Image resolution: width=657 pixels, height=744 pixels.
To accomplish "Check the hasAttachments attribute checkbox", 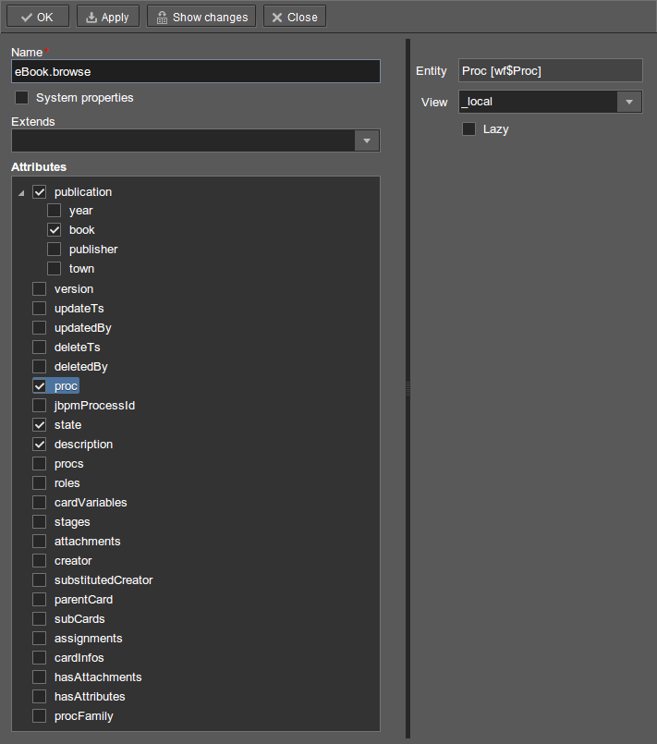I will pyautogui.click(x=40, y=678).
